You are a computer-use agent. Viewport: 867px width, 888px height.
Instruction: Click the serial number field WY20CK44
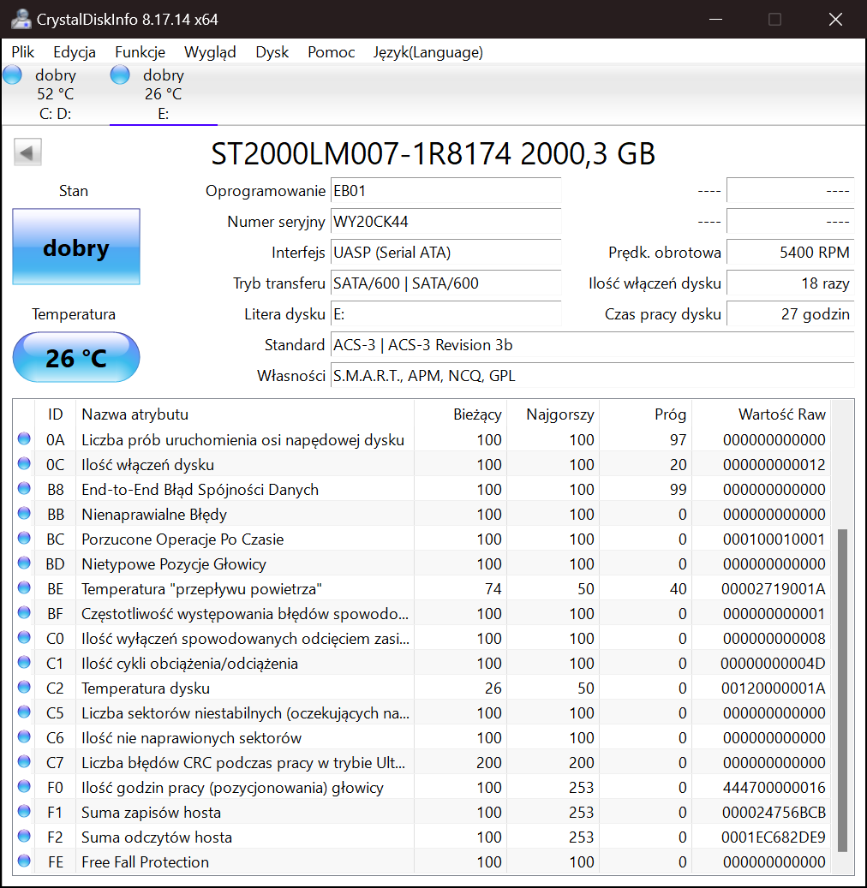(x=446, y=222)
